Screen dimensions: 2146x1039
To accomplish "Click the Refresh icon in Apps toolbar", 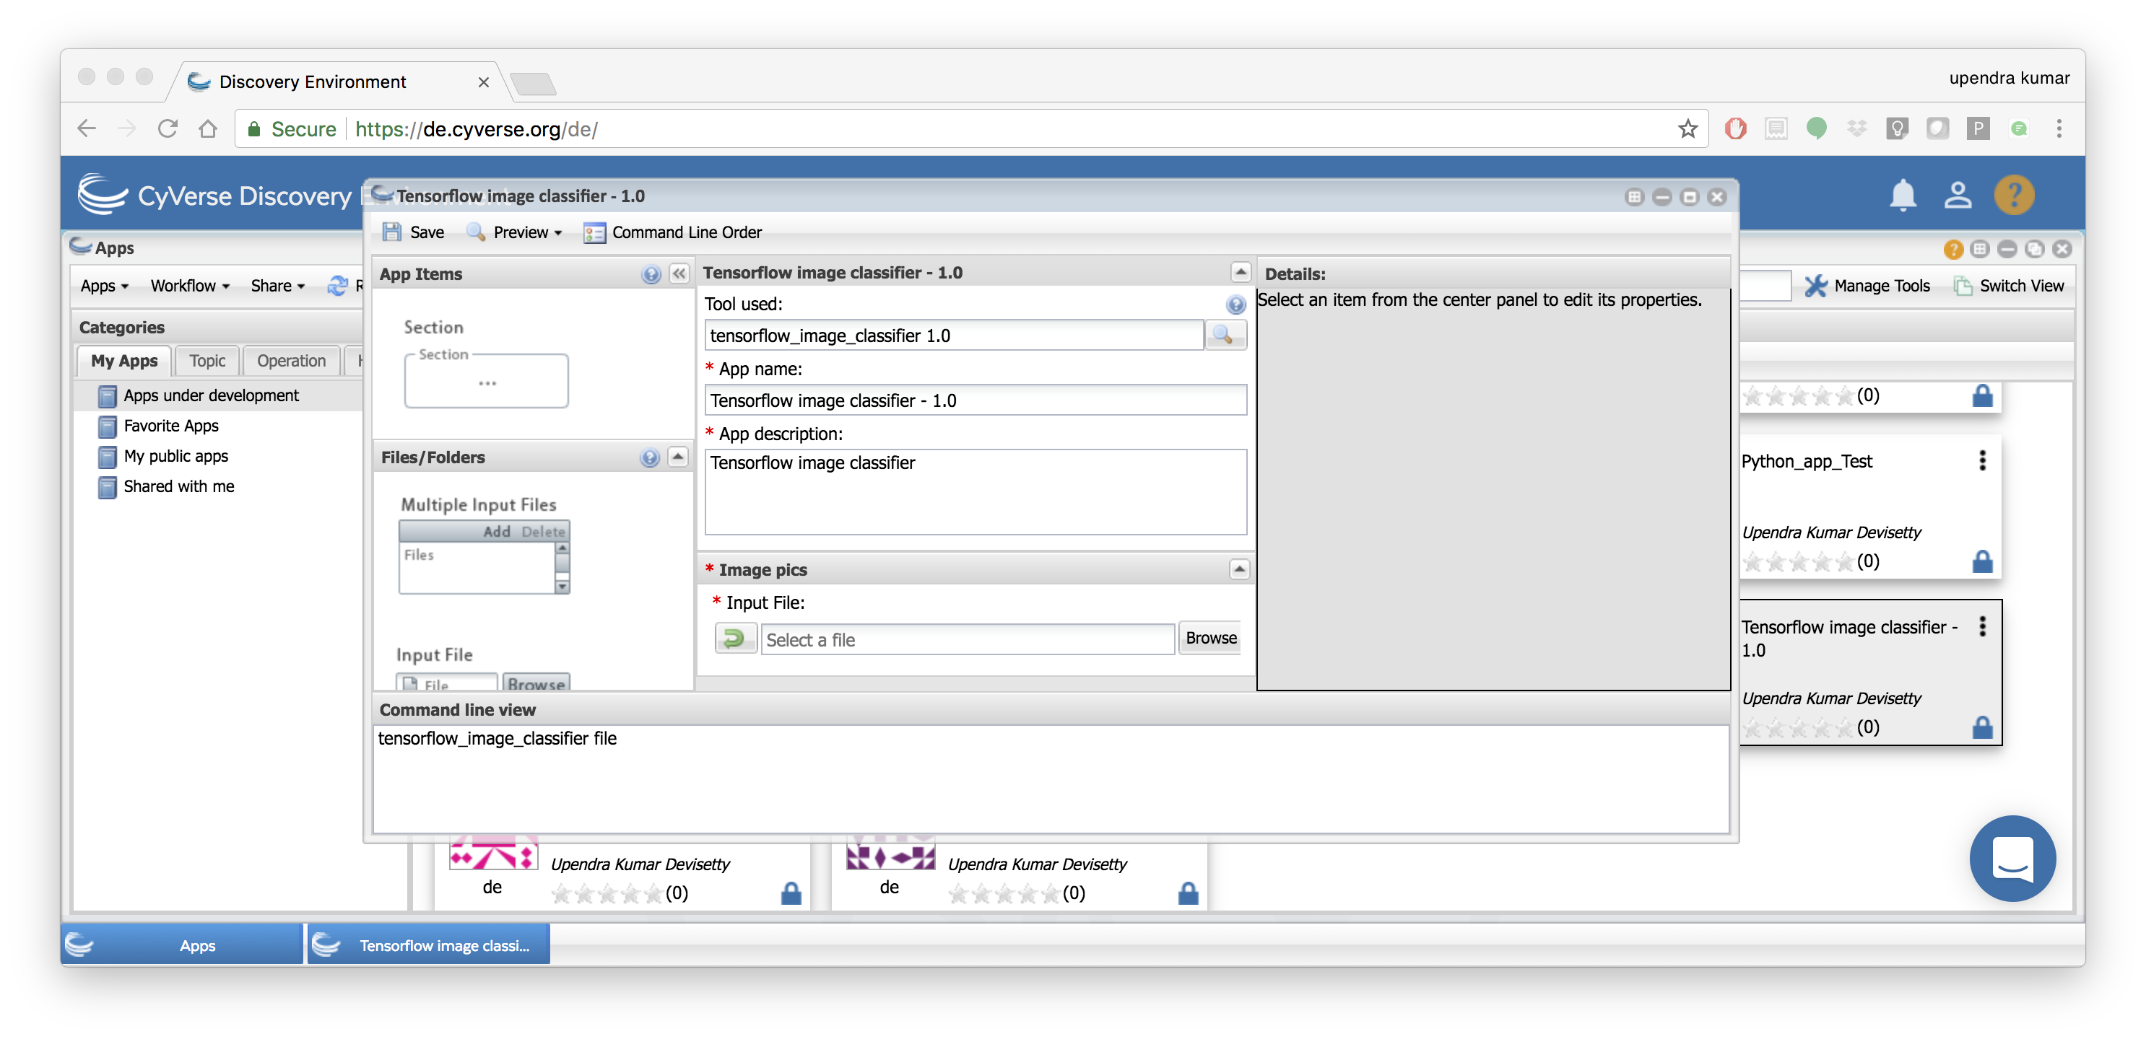I will (336, 286).
